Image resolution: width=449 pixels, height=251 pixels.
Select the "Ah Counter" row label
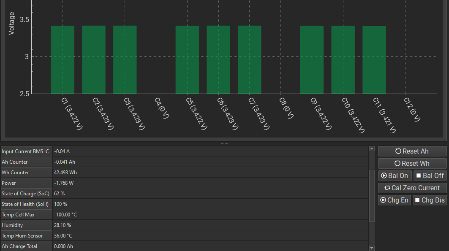(15, 162)
